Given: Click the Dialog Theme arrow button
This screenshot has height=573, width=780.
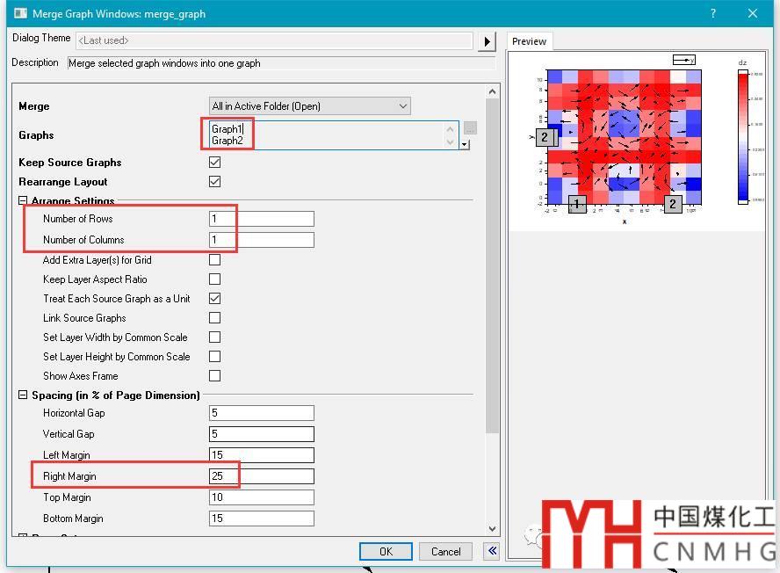Looking at the screenshot, I should tap(487, 41).
